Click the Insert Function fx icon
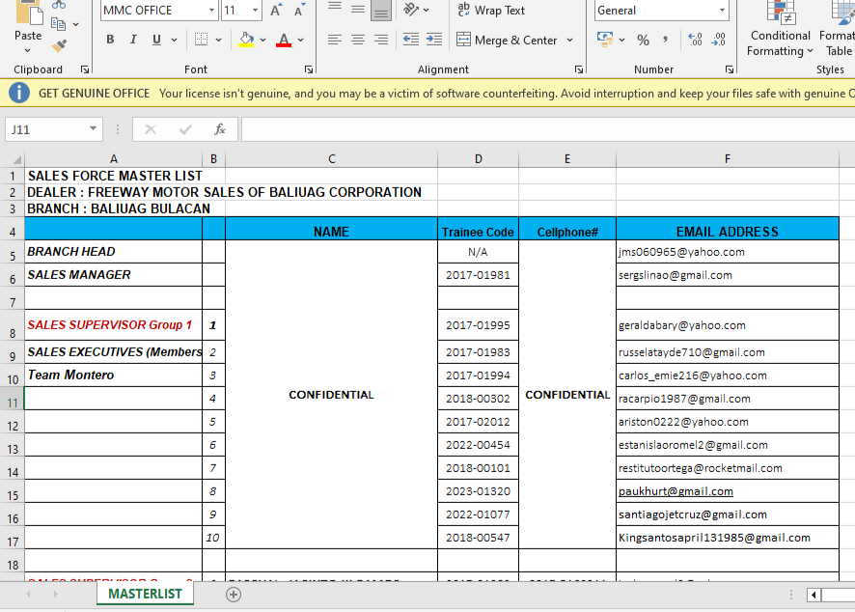The image size is (855, 612). pos(220,129)
